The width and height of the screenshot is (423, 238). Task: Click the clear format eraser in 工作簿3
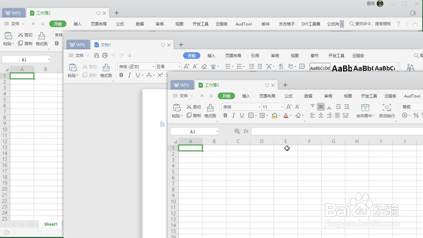[298, 116]
